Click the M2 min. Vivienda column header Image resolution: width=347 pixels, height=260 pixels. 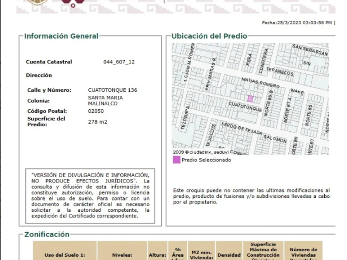click(x=202, y=255)
